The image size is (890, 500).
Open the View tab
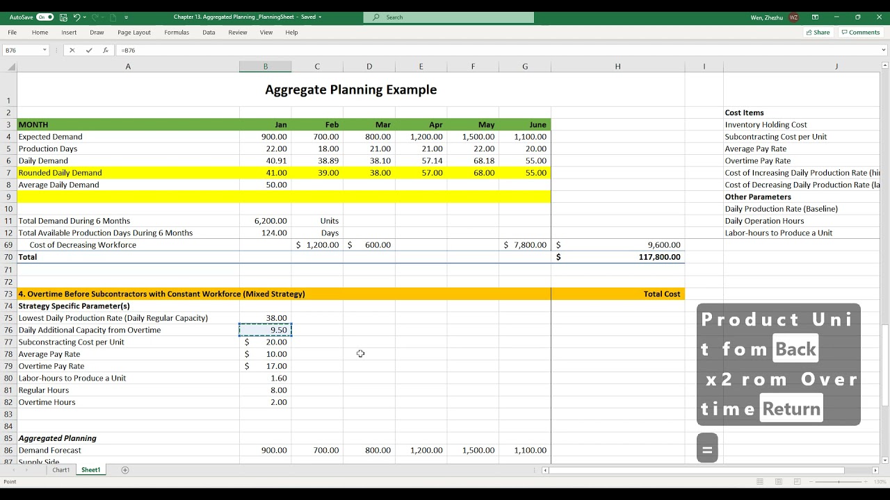[x=266, y=32]
